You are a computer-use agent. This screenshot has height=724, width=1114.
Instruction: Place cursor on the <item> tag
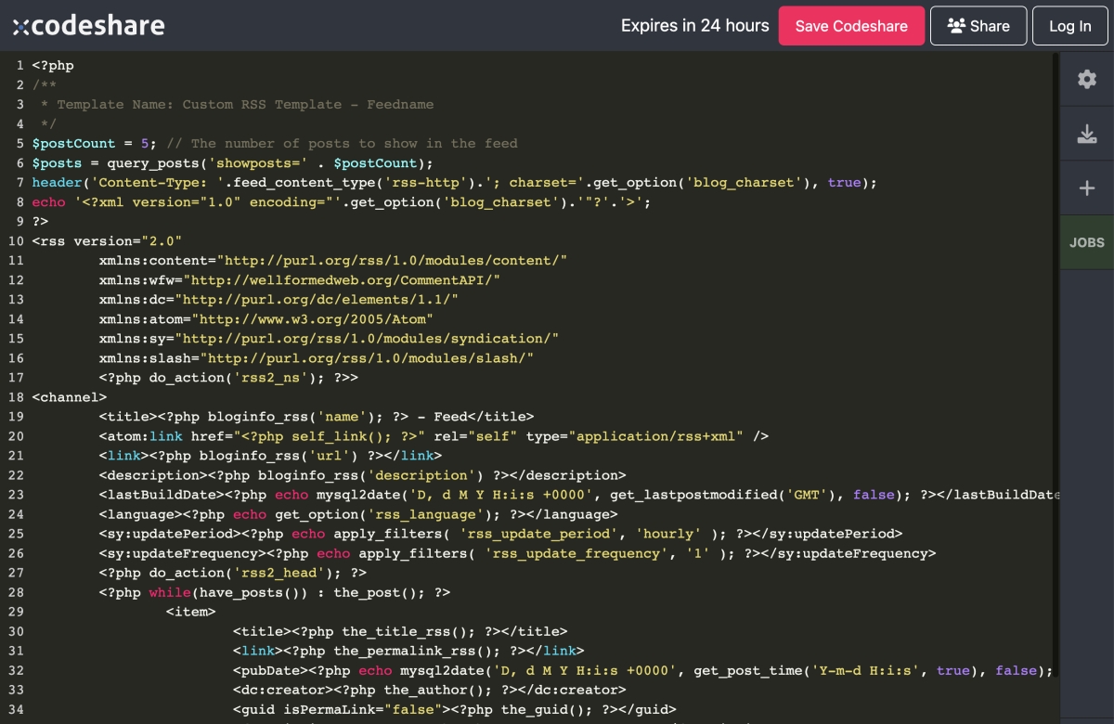191,612
